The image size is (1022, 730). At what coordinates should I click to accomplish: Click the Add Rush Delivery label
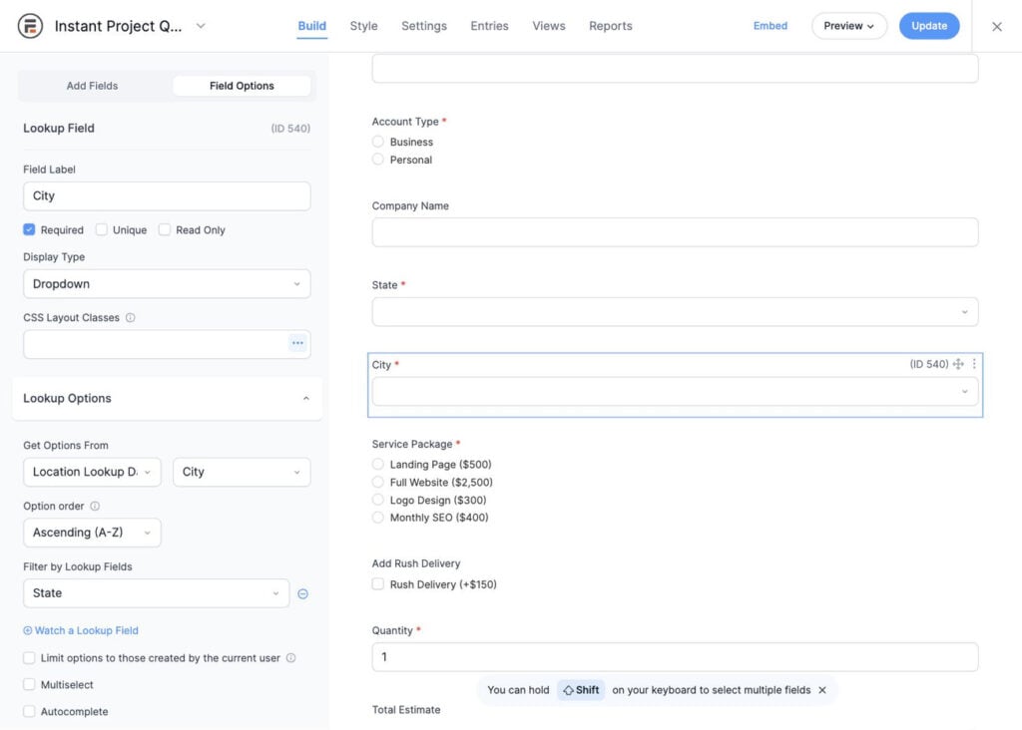coord(416,563)
